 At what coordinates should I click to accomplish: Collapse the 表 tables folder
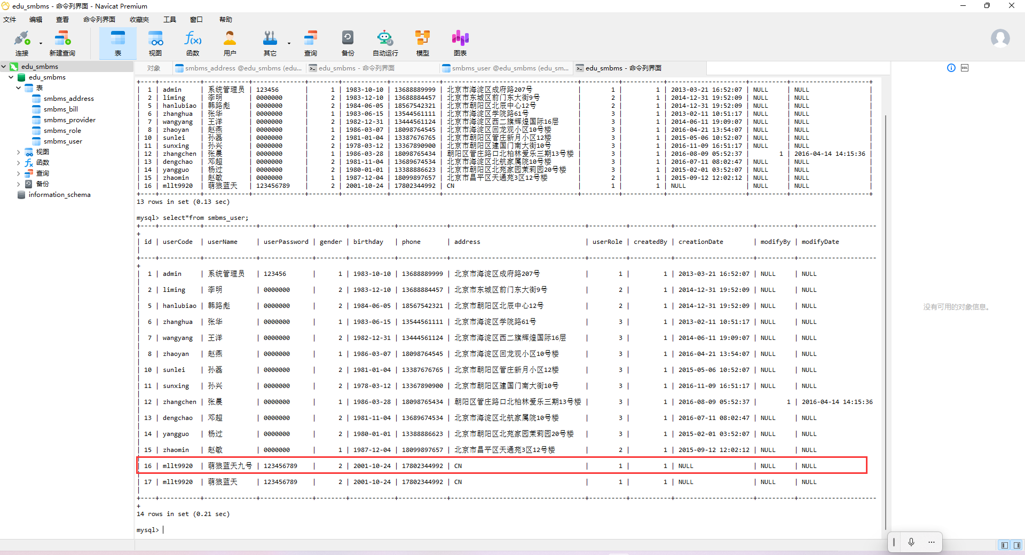[18, 88]
